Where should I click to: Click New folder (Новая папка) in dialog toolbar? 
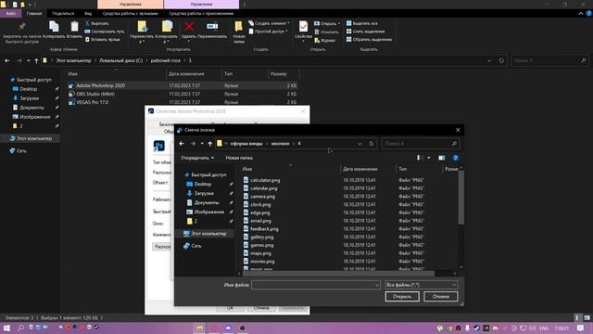pyautogui.click(x=239, y=158)
